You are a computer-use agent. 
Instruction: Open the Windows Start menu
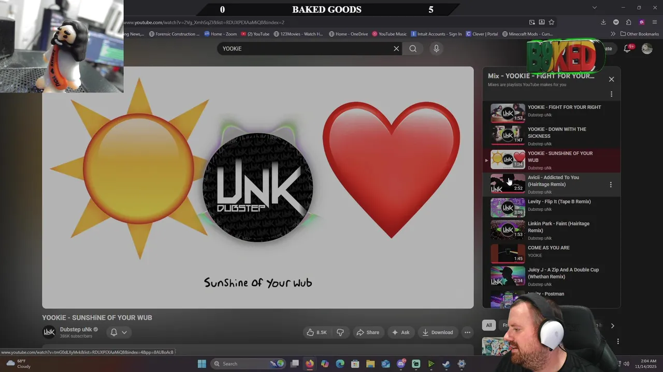(x=201, y=364)
